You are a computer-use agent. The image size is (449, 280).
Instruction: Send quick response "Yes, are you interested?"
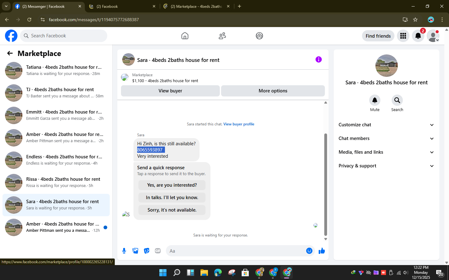point(172,185)
